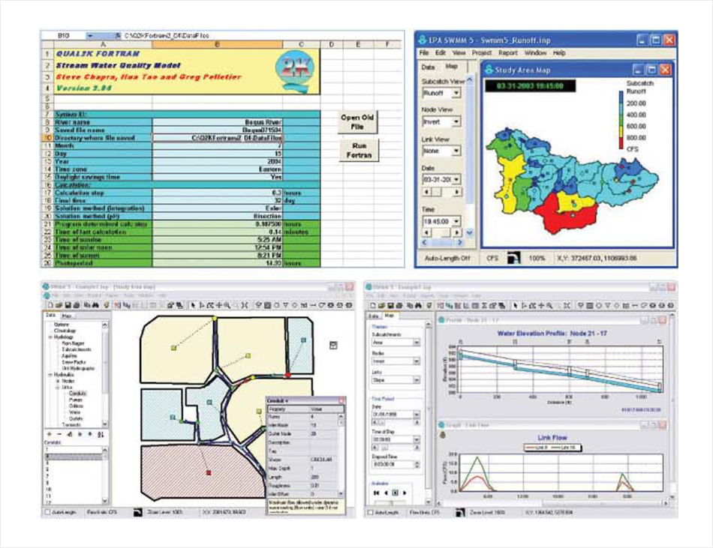Image resolution: width=713 pixels, height=548 pixels.
Task: Collapse the Hydraulics node in the data tree
Action: pos(50,375)
